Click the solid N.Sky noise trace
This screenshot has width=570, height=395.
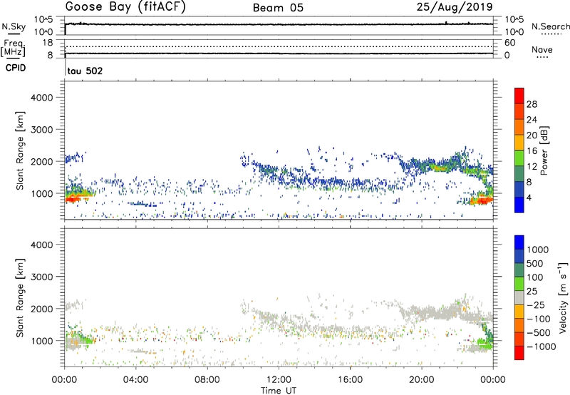click(x=279, y=24)
